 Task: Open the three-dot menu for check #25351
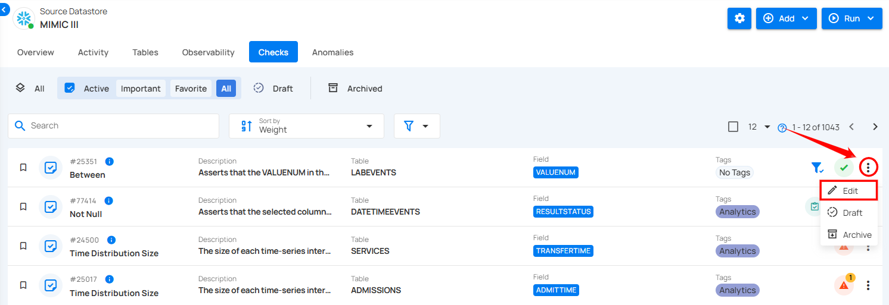click(x=868, y=168)
